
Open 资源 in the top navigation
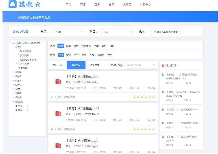(x=83, y=4)
